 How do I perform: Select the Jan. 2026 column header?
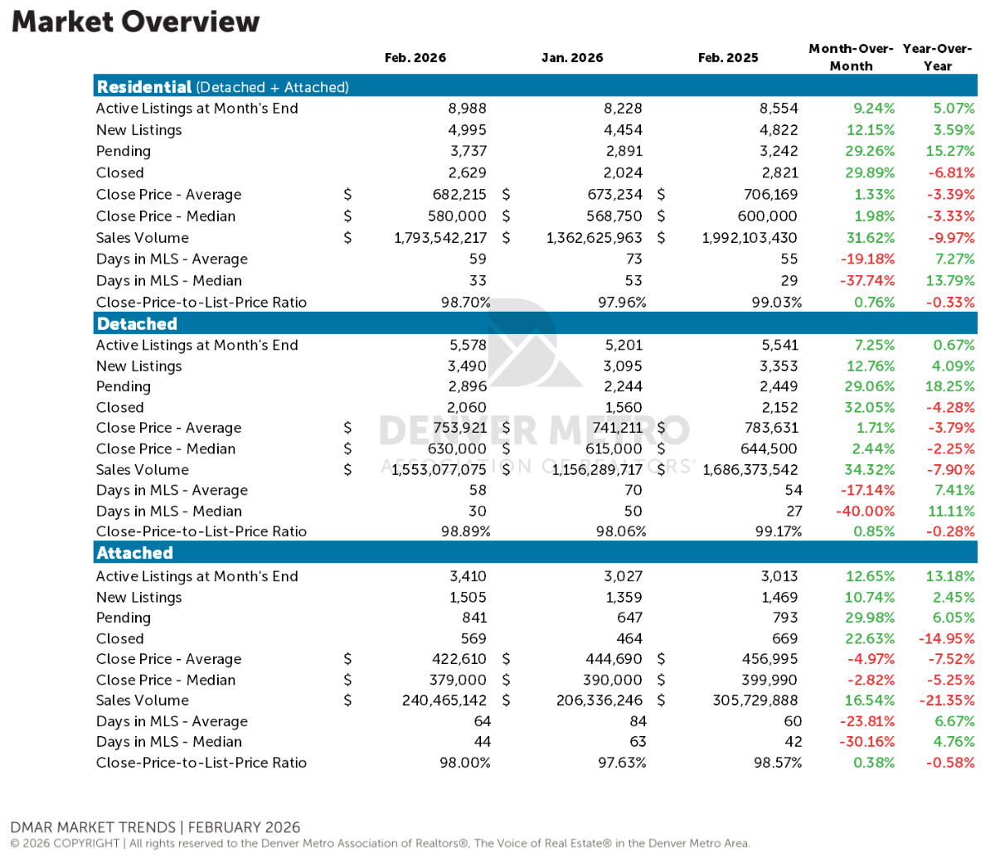click(x=572, y=58)
